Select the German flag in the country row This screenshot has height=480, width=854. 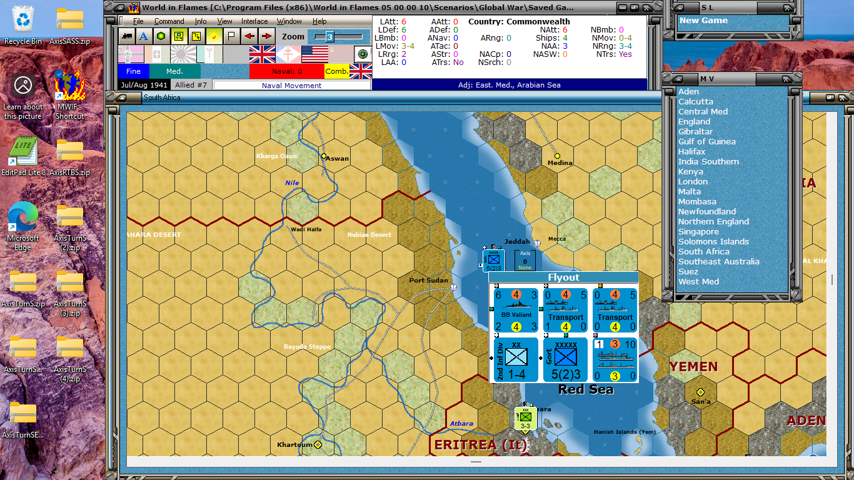[x=131, y=54]
